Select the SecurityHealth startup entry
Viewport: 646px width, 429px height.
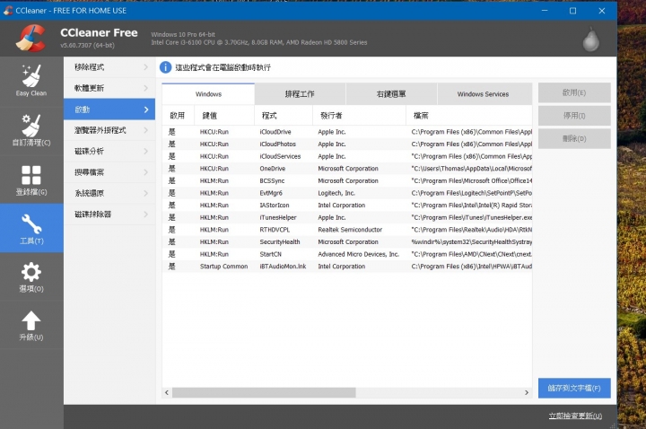pyautogui.click(x=347, y=242)
